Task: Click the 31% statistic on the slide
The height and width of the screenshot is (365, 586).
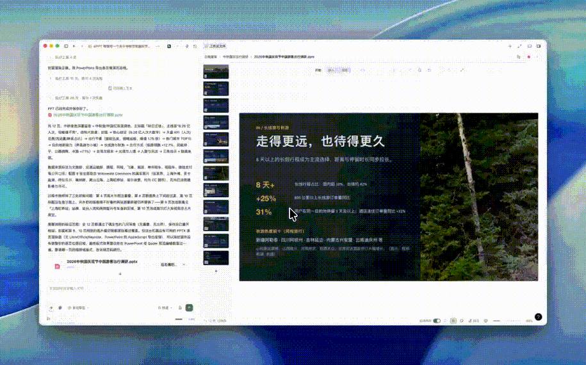Action: (264, 212)
